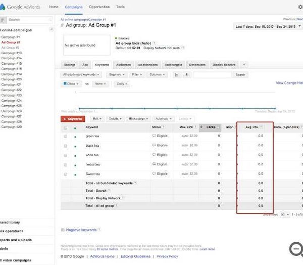Viewport: 303px width, 265px height.
Task: Check the white tea keyword checkbox
Action: 65,155
